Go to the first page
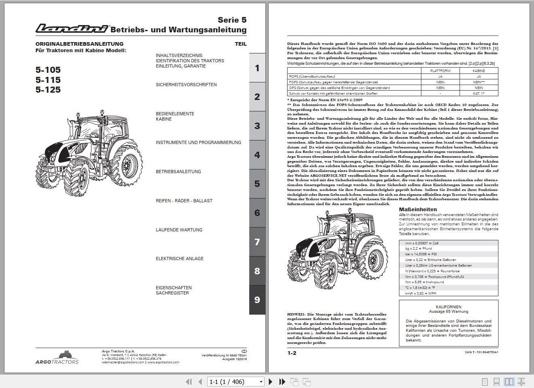 [x=189, y=382]
